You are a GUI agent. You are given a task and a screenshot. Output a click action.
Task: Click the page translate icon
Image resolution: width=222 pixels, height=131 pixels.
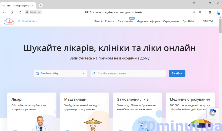(x=194, y=12)
